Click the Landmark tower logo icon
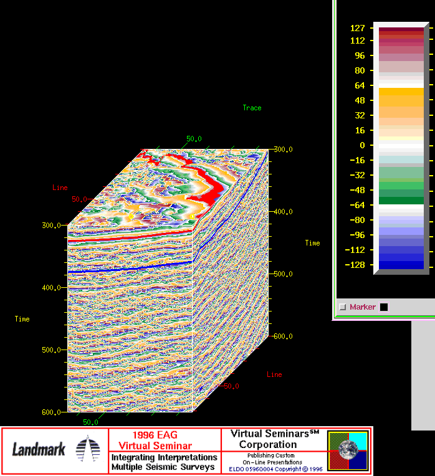 86,449
